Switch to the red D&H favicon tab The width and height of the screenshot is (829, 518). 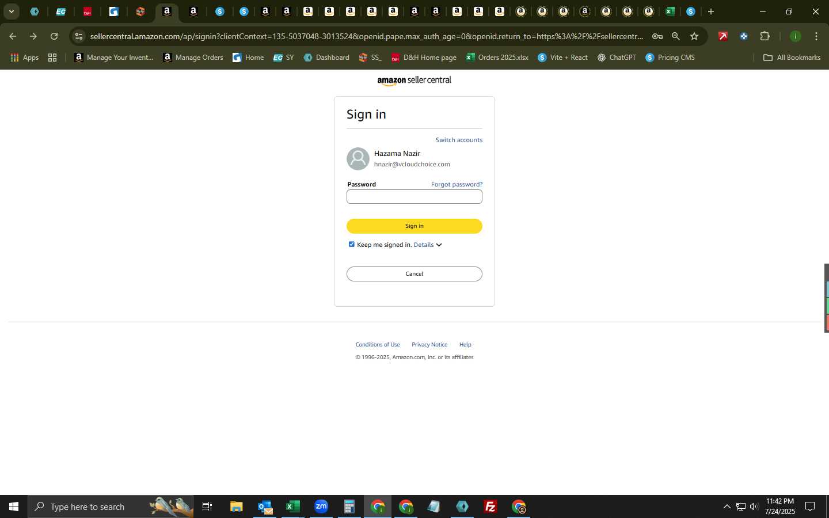point(87,12)
